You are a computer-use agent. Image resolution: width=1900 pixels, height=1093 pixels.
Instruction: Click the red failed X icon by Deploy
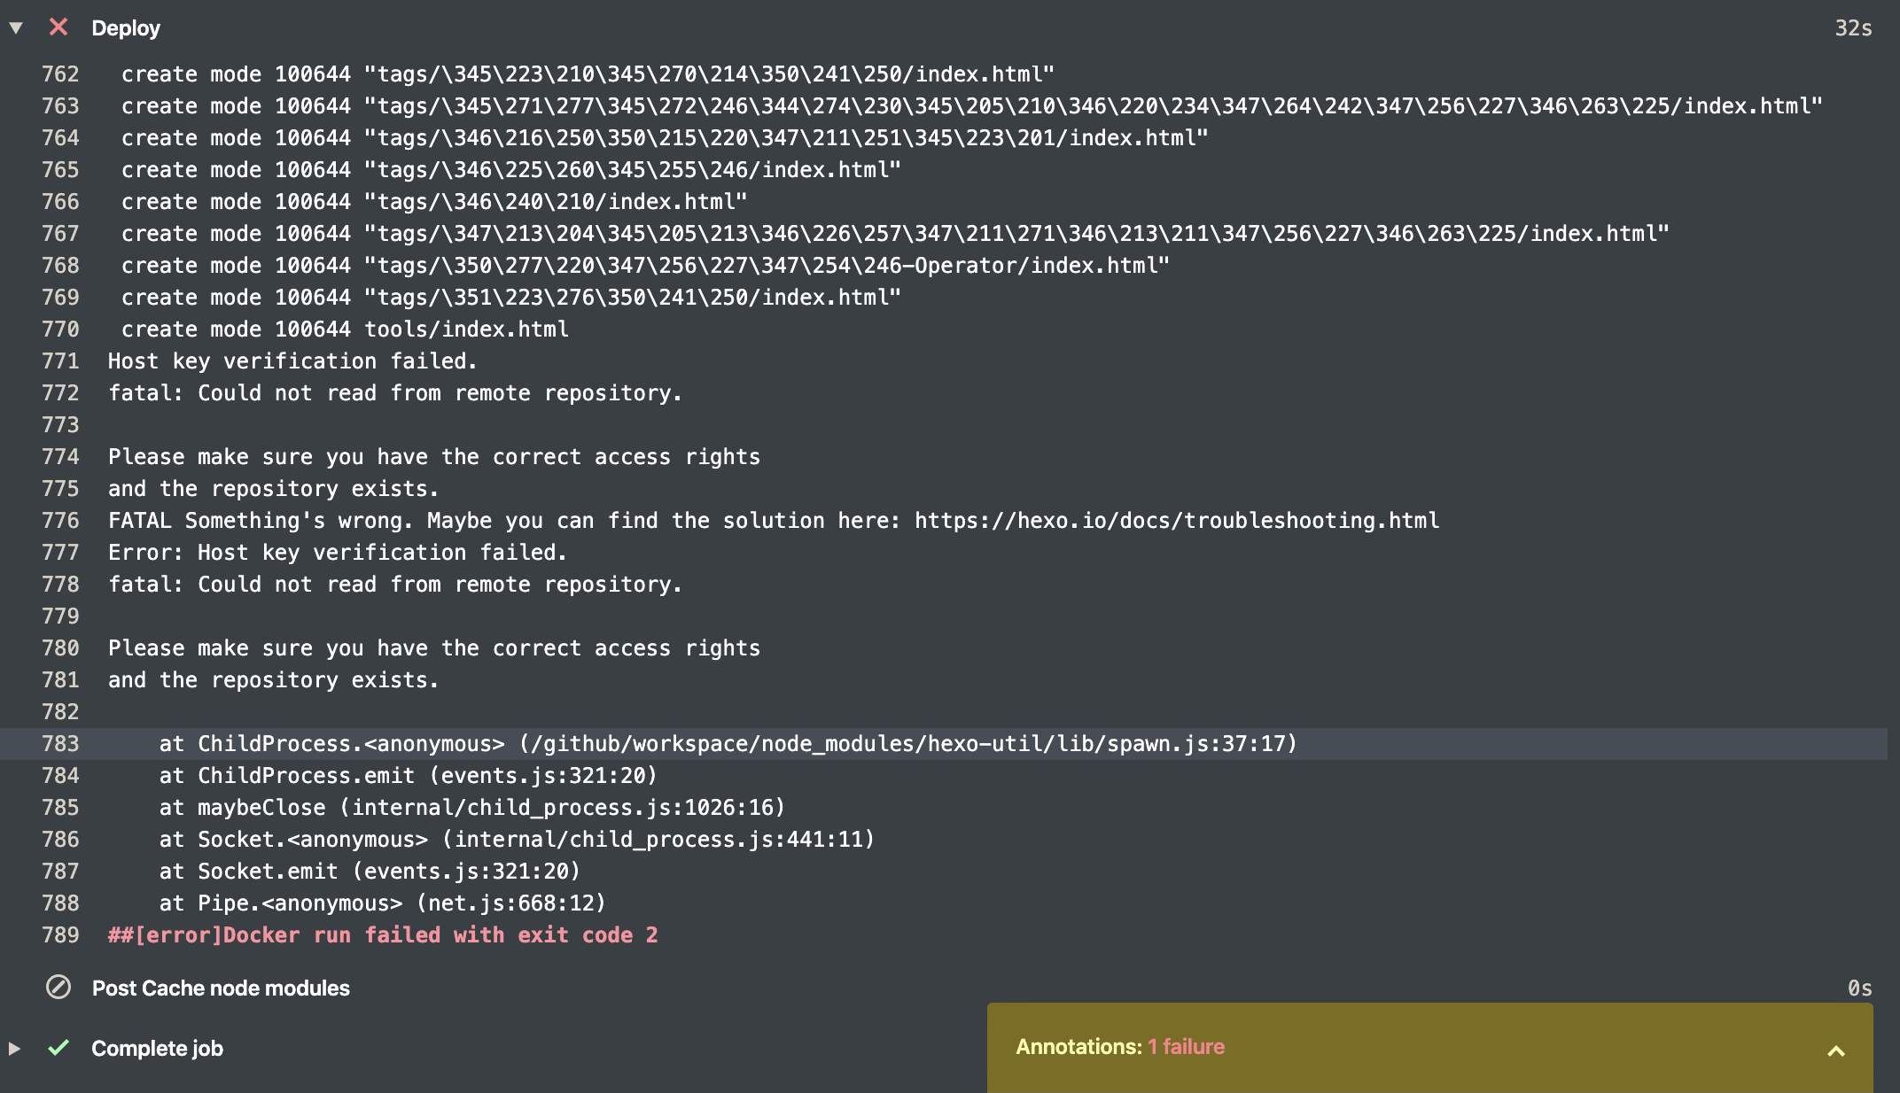coord(58,27)
